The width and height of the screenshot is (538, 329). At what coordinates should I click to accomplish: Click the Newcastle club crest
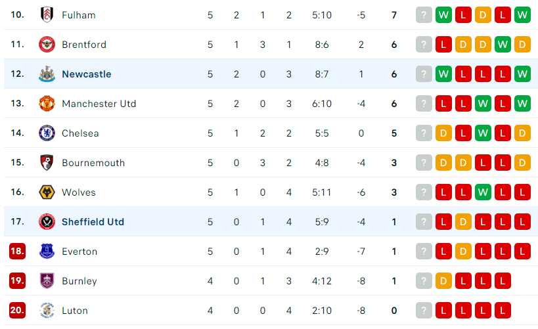click(x=47, y=74)
